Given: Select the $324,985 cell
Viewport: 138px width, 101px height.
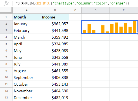Looking at the screenshot, I should coord(55,44).
